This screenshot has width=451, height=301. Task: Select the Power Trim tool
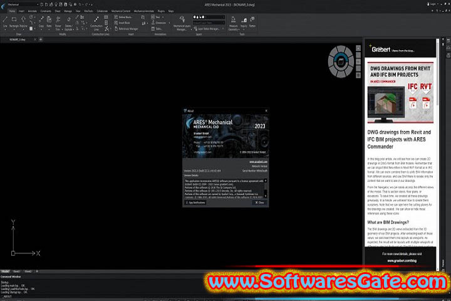tap(58, 23)
